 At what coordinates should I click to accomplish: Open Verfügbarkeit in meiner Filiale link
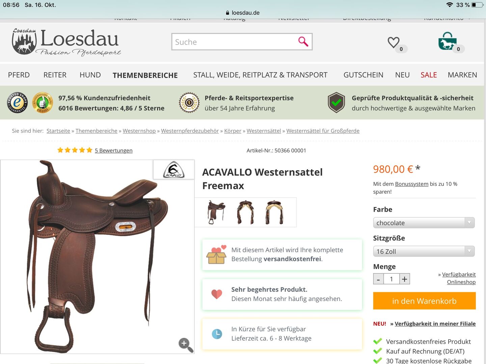pos(435,324)
